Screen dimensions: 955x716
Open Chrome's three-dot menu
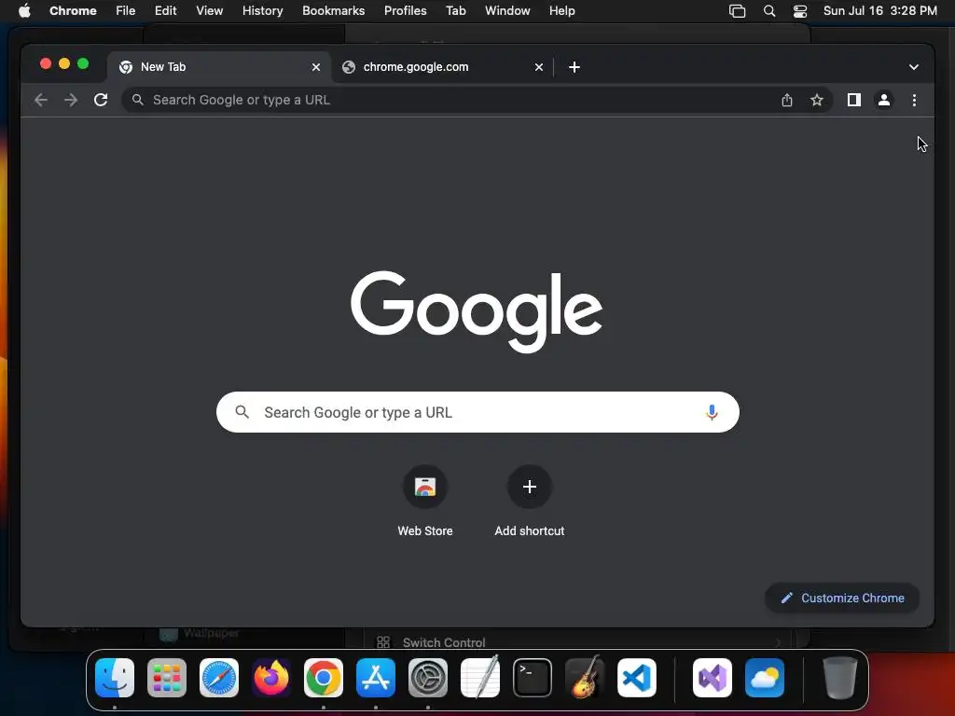coord(914,100)
